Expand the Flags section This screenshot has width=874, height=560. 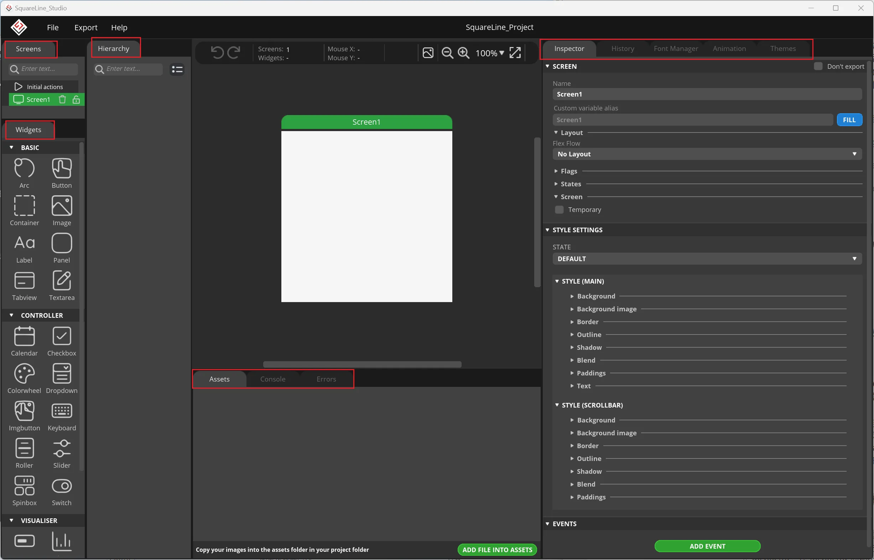pos(556,171)
